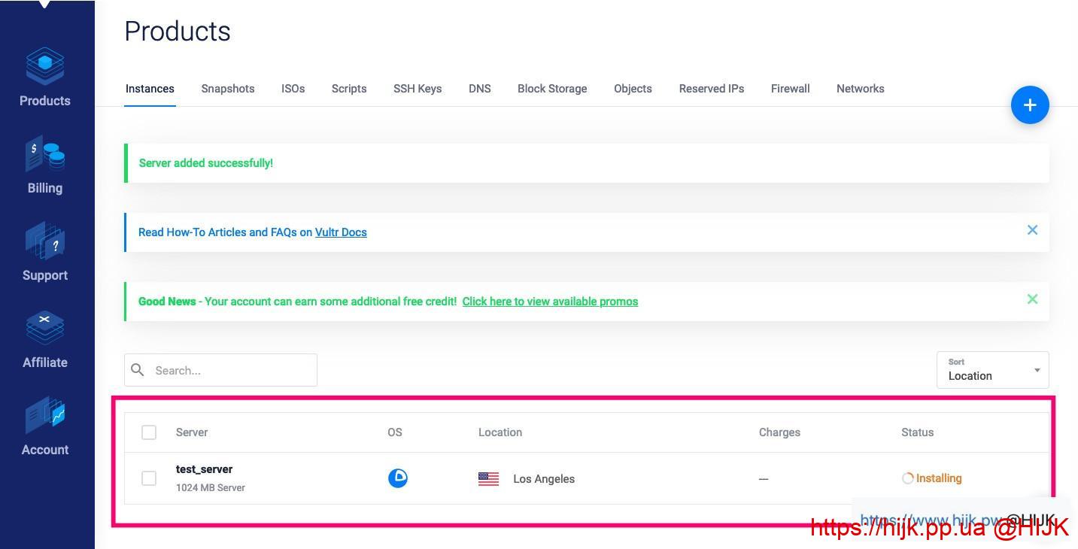Click the test_server OS icon
The image size is (1078, 549).
pos(398,478)
